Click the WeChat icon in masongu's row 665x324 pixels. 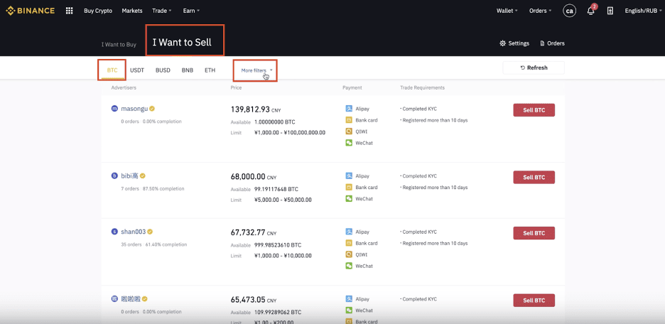[349, 143]
